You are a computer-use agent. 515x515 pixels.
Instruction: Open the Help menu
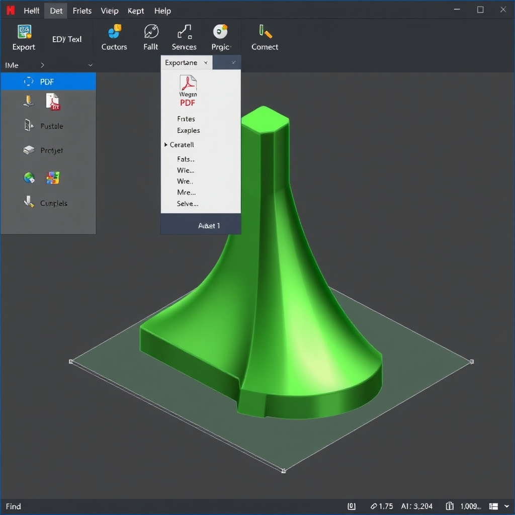[x=162, y=11]
